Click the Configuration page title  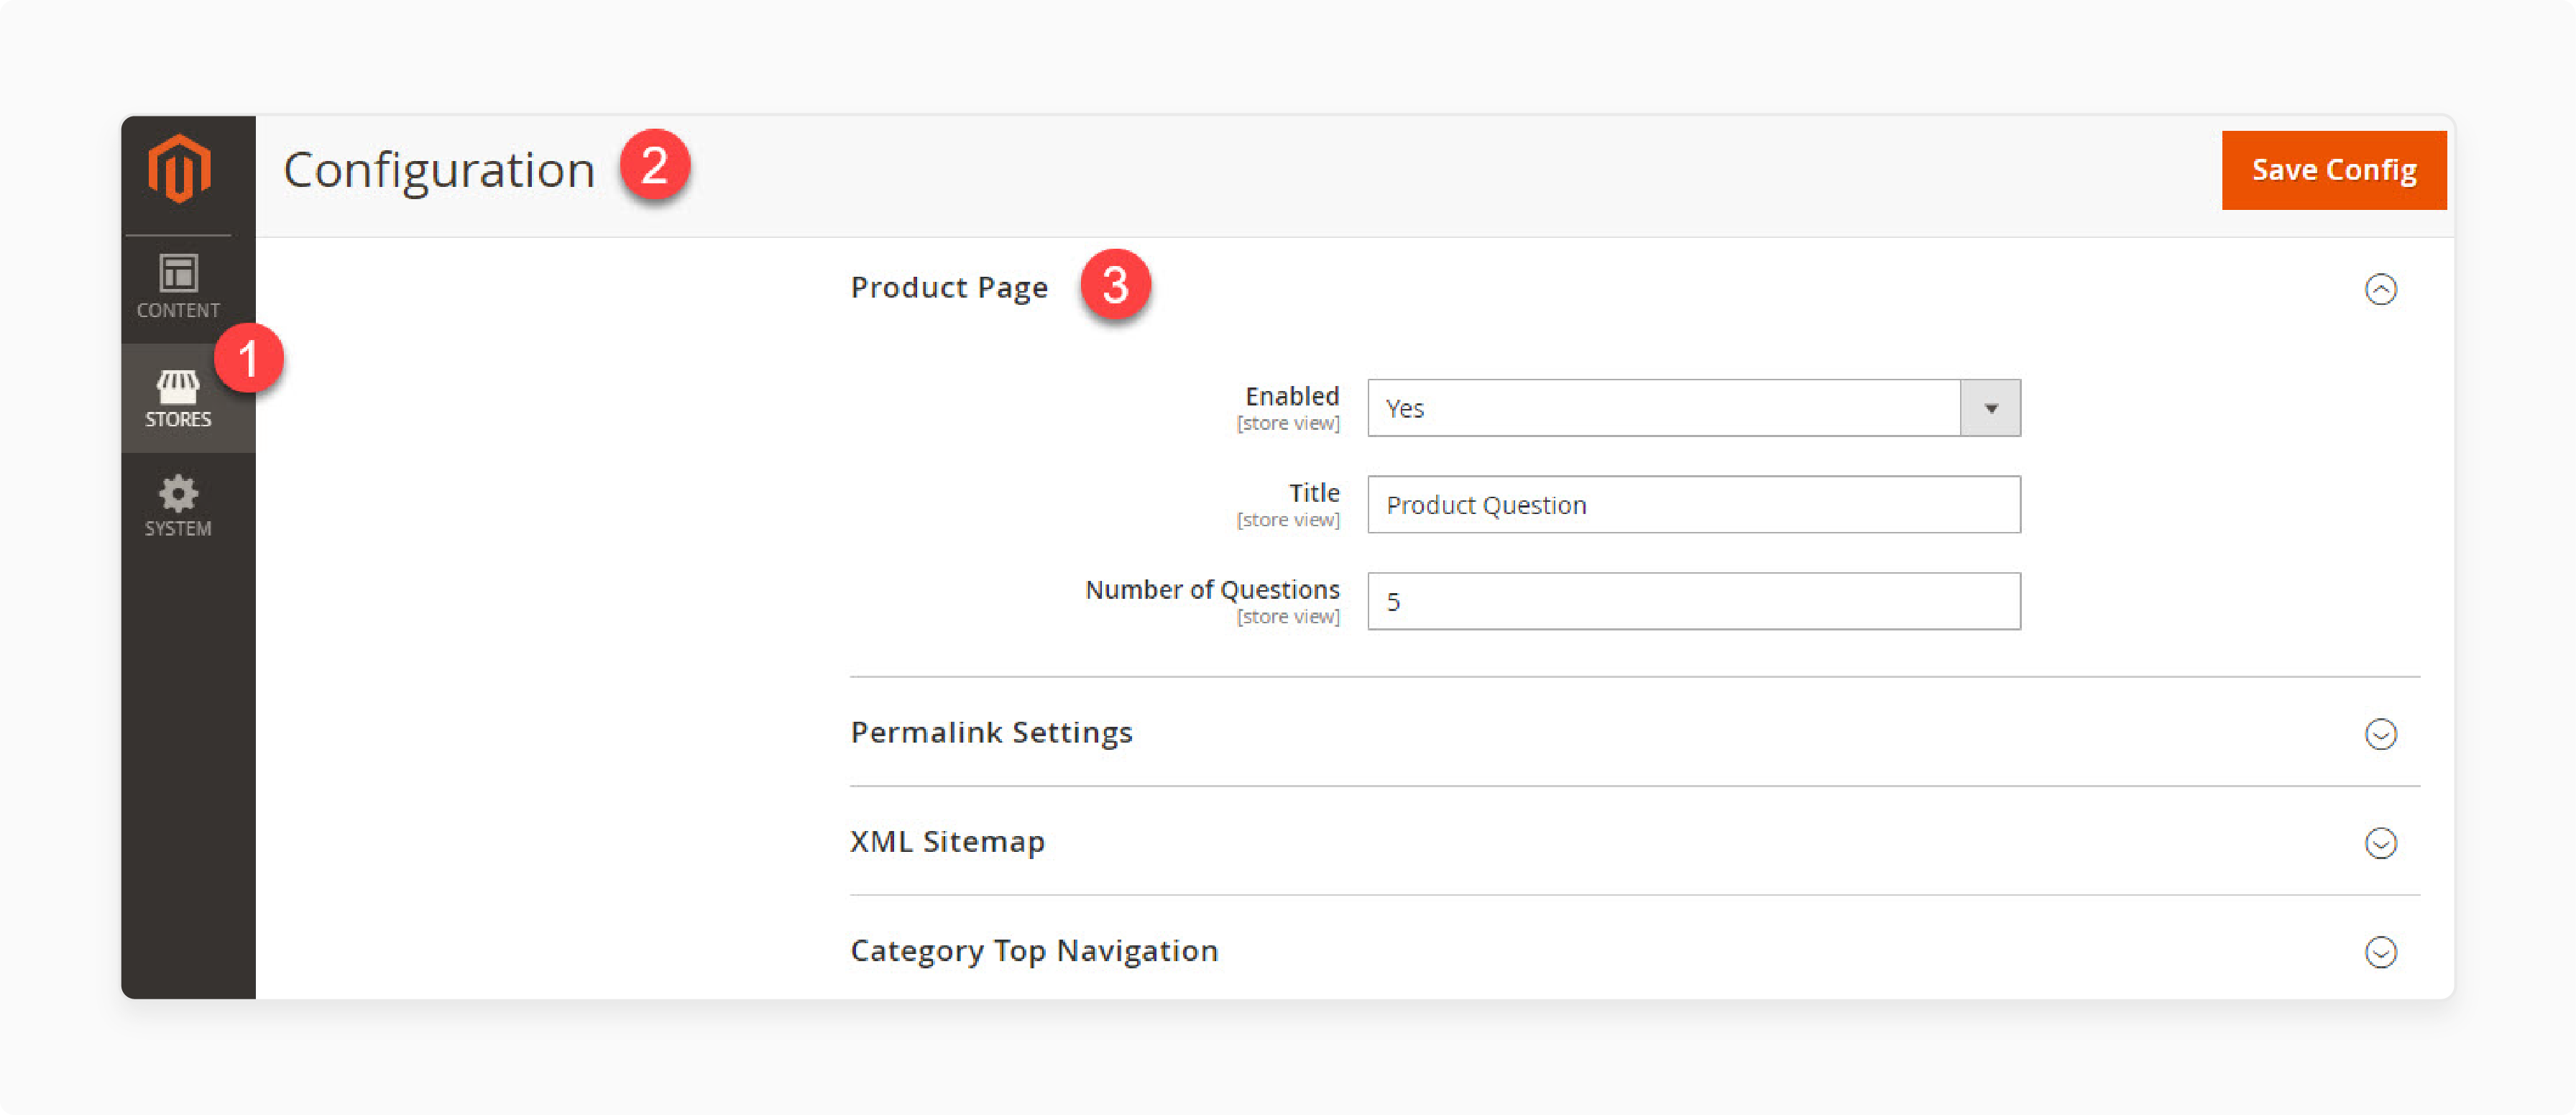coord(439,170)
